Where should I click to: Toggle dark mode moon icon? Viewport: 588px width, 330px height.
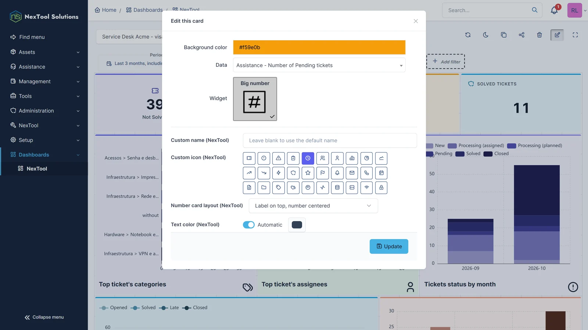pos(485,35)
